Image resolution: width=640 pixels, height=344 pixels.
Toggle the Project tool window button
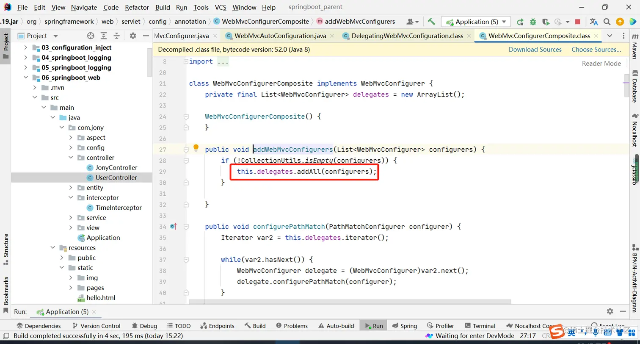(x=6, y=47)
